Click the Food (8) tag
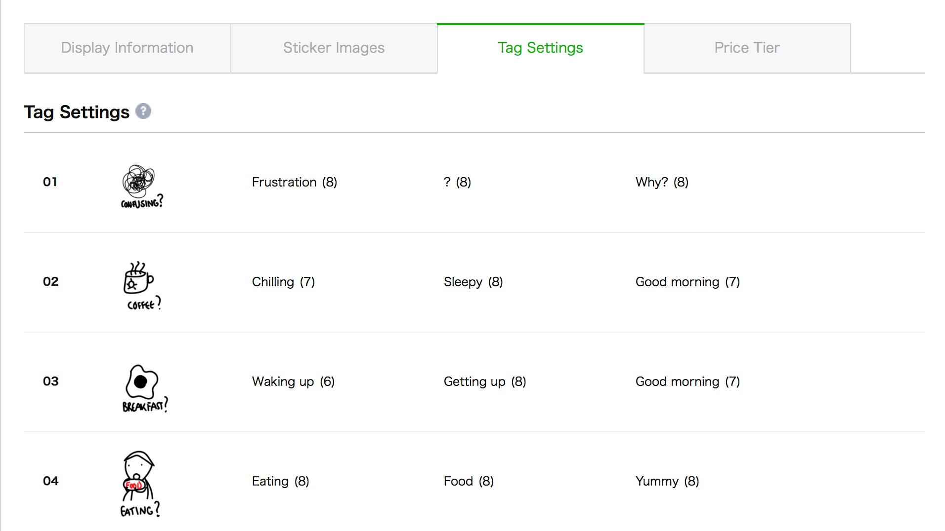Screen dimensions: 945x531 click(x=469, y=481)
